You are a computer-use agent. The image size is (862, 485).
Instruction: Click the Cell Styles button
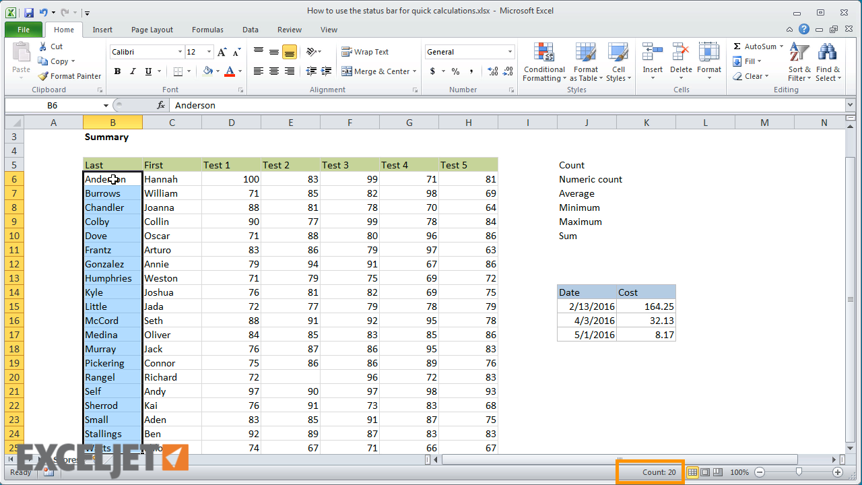point(618,62)
